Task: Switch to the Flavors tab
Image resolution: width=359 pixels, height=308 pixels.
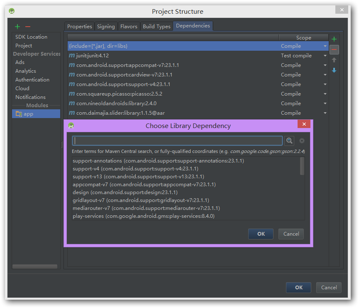Action: pyautogui.click(x=129, y=26)
